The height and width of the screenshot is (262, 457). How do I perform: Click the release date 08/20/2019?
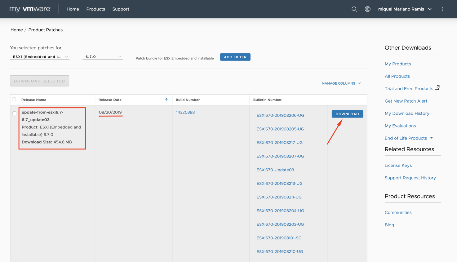click(x=110, y=112)
